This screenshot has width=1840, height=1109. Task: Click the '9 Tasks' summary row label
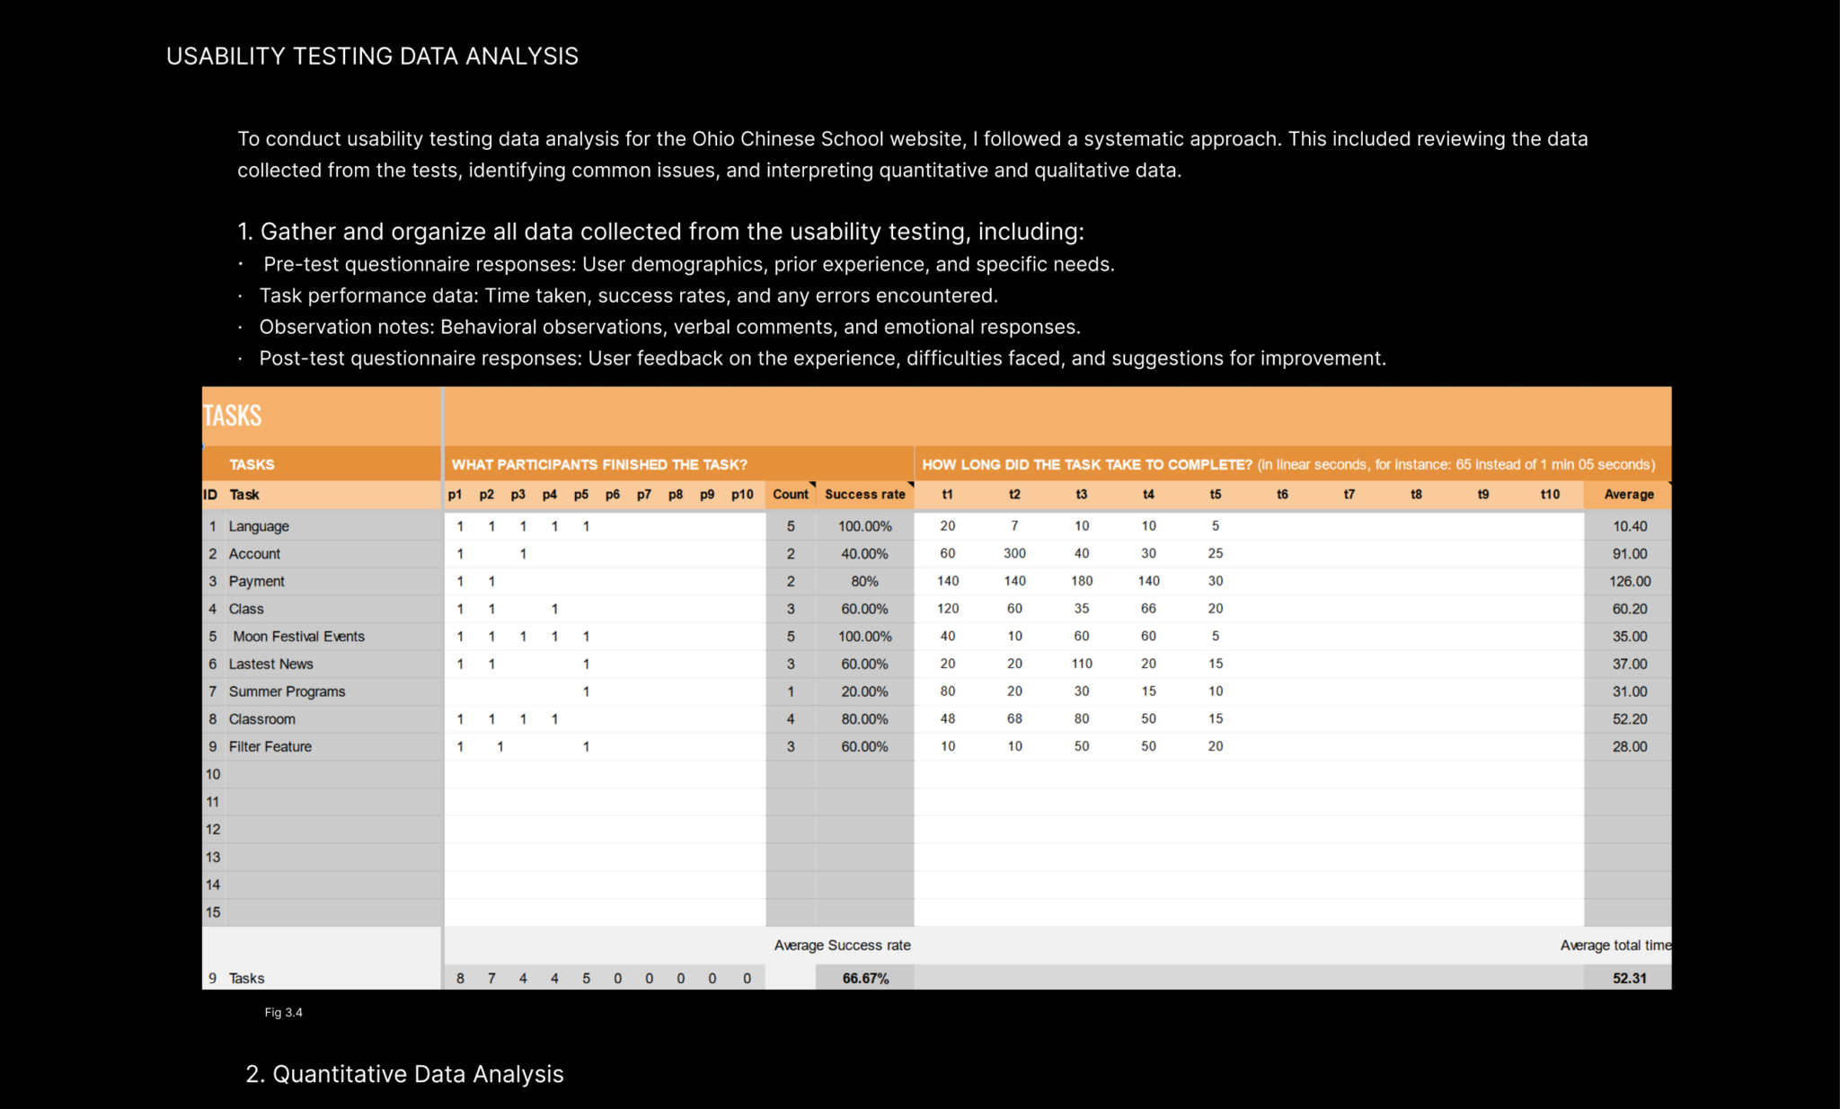tap(236, 979)
